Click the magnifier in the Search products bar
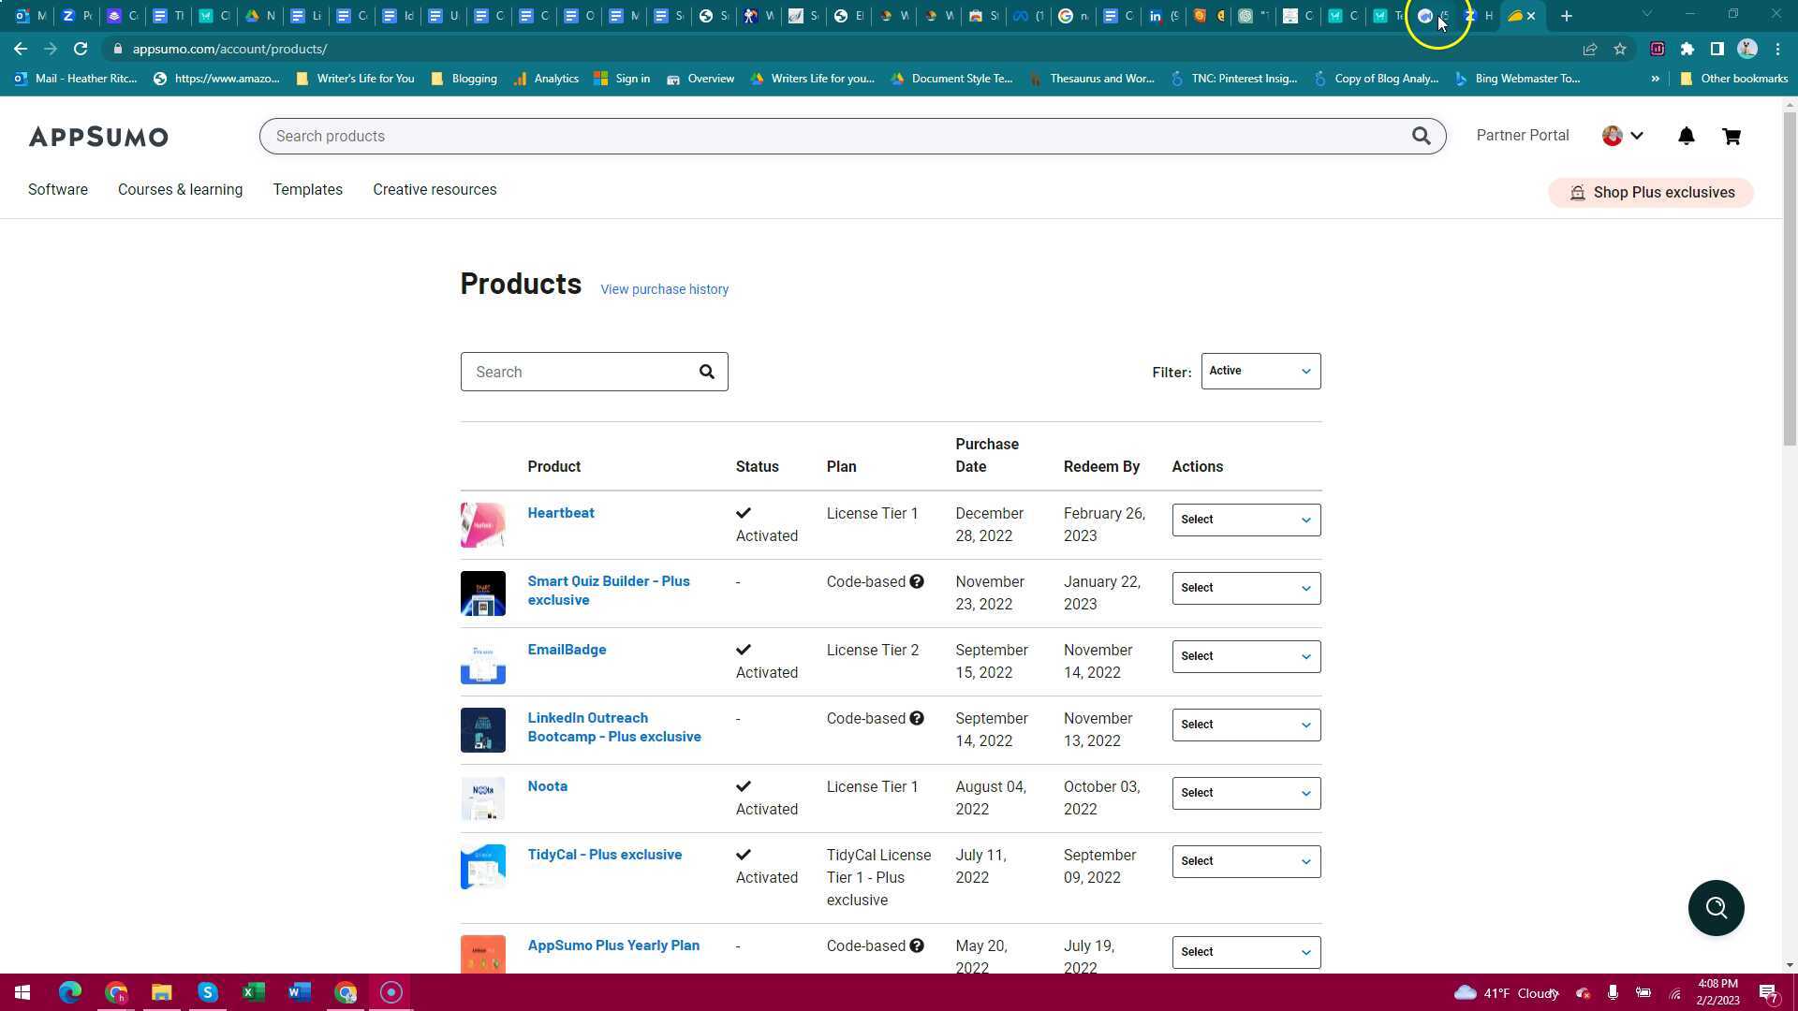The height and width of the screenshot is (1011, 1798). tap(1421, 137)
